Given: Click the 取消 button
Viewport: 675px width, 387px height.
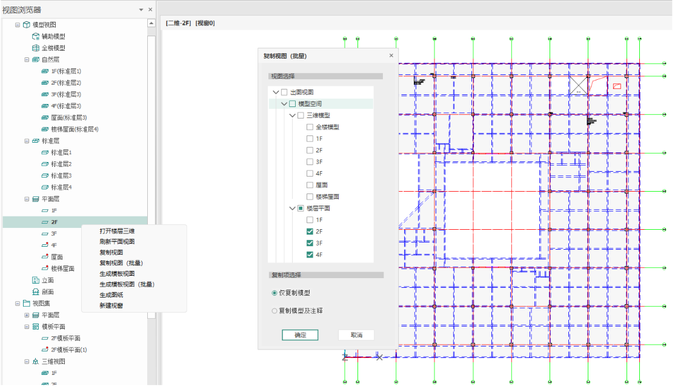Looking at the screenshot, I should (x=356, y=335).
